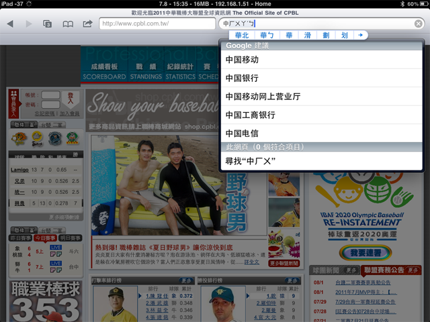This screenshot has height=322, width=430.
Task: Open 兄弟 team link in standings
Action: coord(19,181)
